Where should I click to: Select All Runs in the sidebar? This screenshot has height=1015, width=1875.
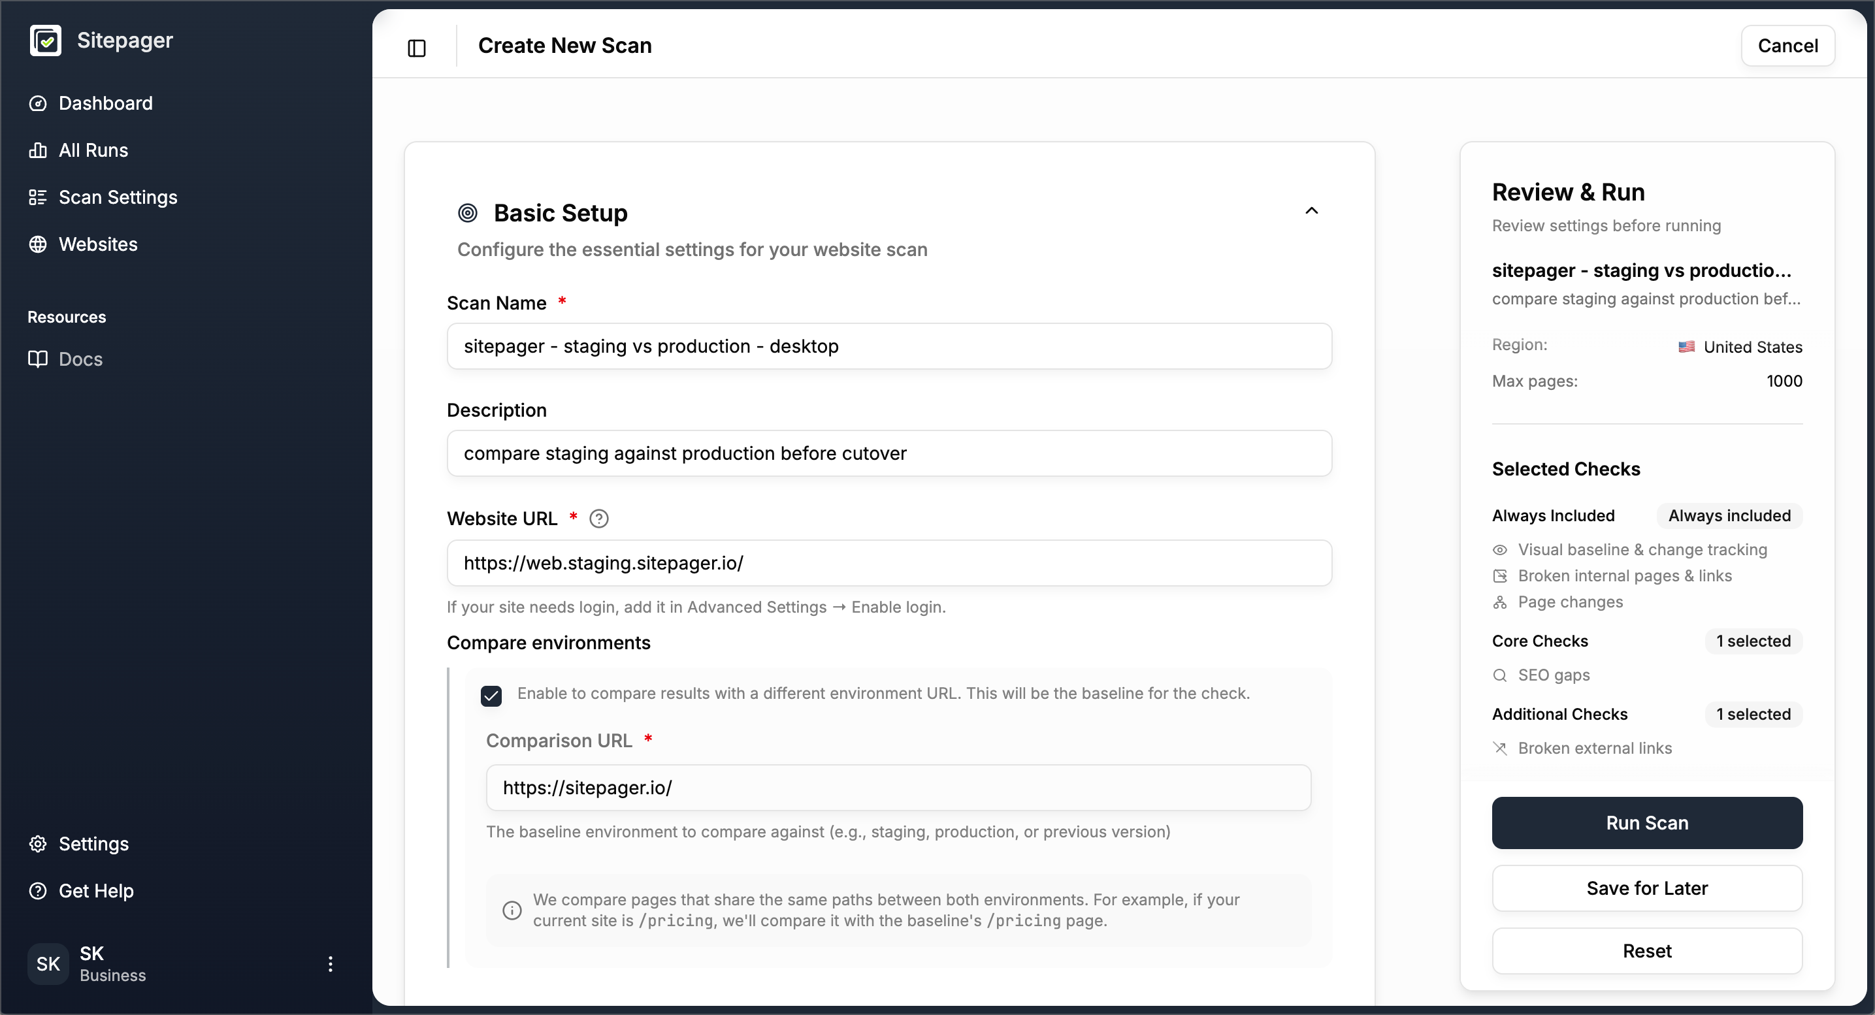tap(93, 150)
